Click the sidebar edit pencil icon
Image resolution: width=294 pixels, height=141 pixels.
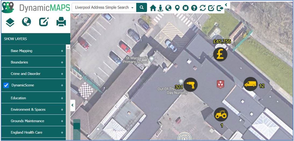point(44,22)
